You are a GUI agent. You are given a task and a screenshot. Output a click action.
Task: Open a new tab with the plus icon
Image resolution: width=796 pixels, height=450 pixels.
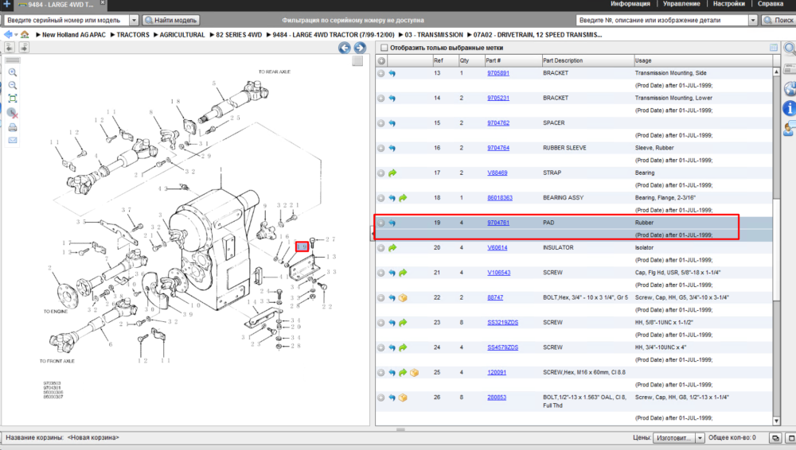tap(6, 3)
